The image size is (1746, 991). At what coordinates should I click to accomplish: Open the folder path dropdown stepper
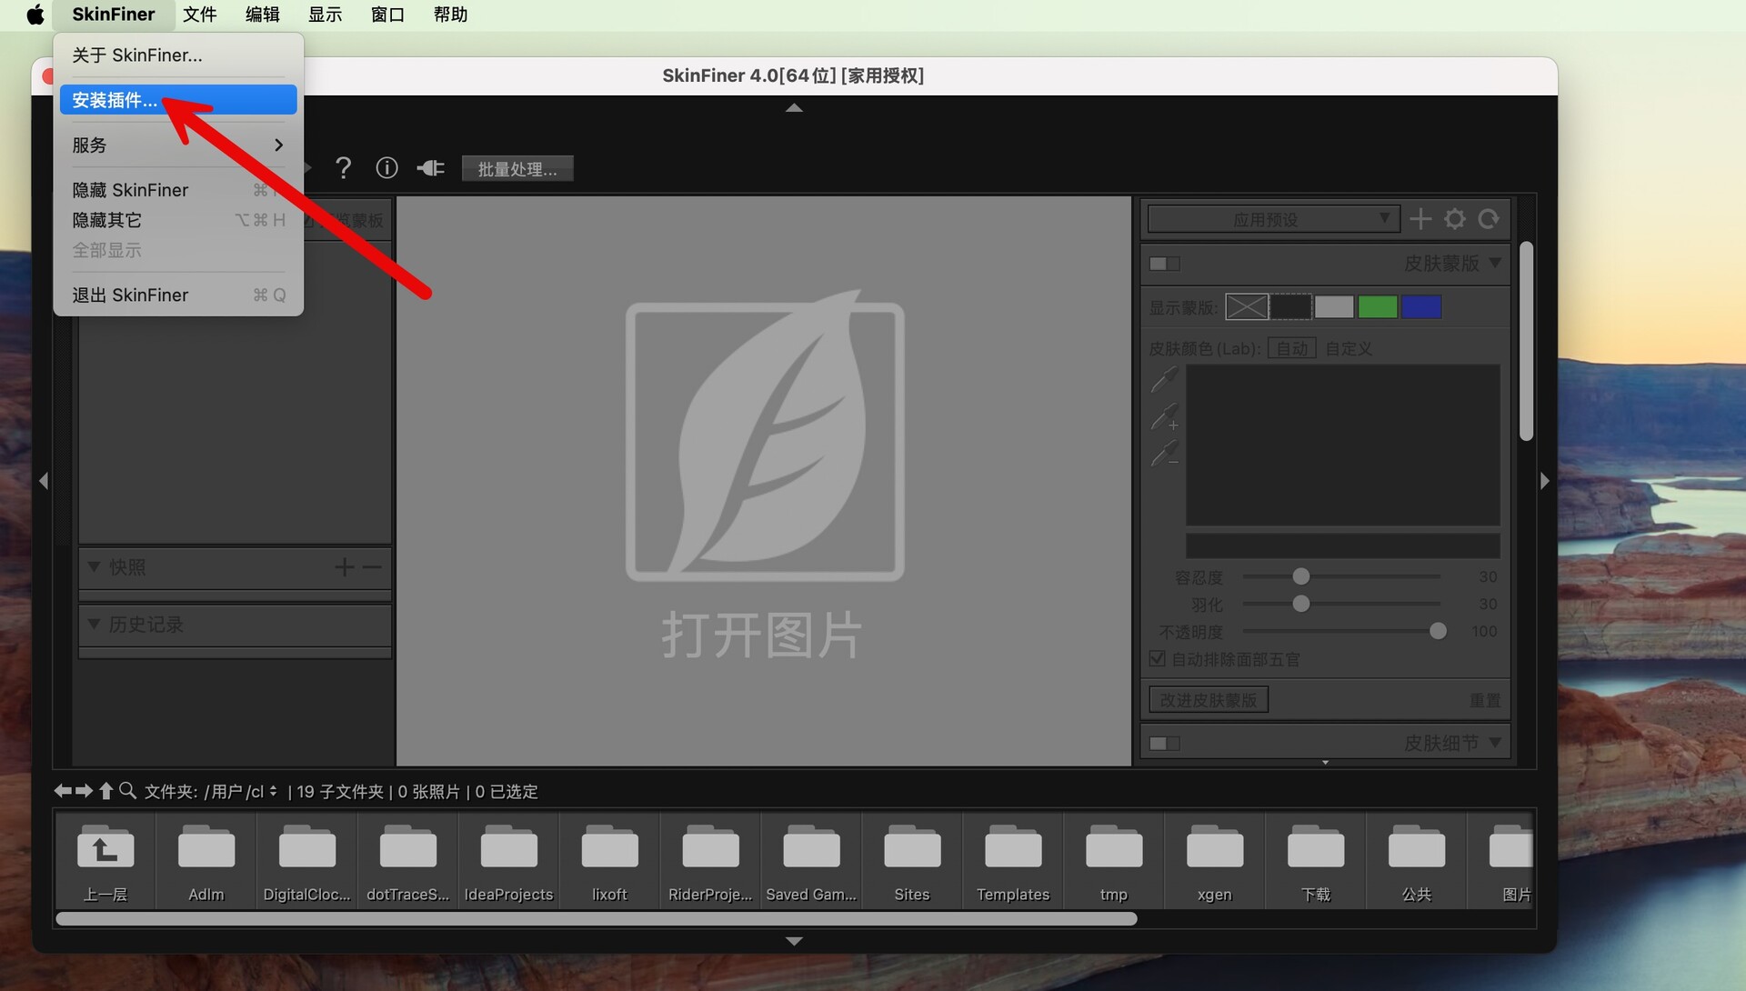click(x=273, y=791)
